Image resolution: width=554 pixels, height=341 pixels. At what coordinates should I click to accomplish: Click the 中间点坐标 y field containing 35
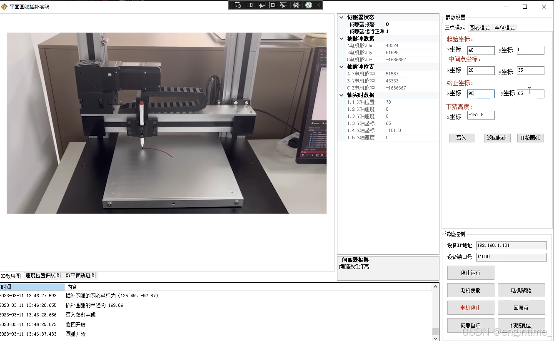click(530, 70)
